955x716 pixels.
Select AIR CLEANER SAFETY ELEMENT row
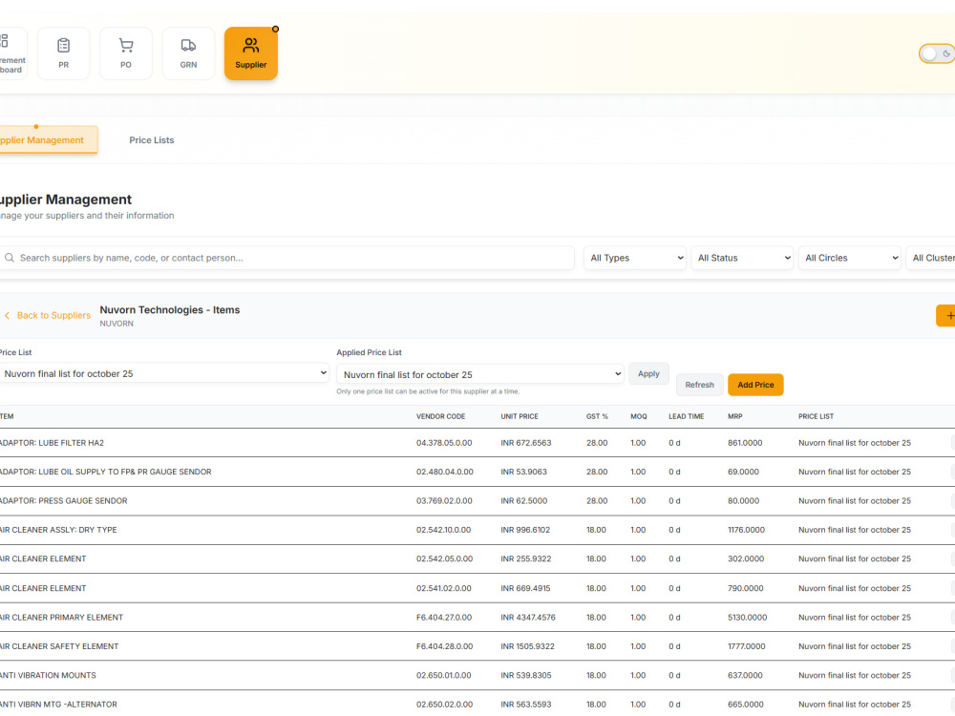click(477, 646)
